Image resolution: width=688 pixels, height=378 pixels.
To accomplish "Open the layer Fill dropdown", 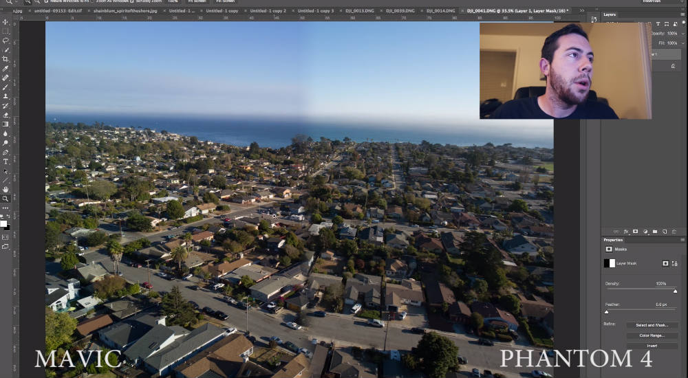I will click(x=683, y=43).
